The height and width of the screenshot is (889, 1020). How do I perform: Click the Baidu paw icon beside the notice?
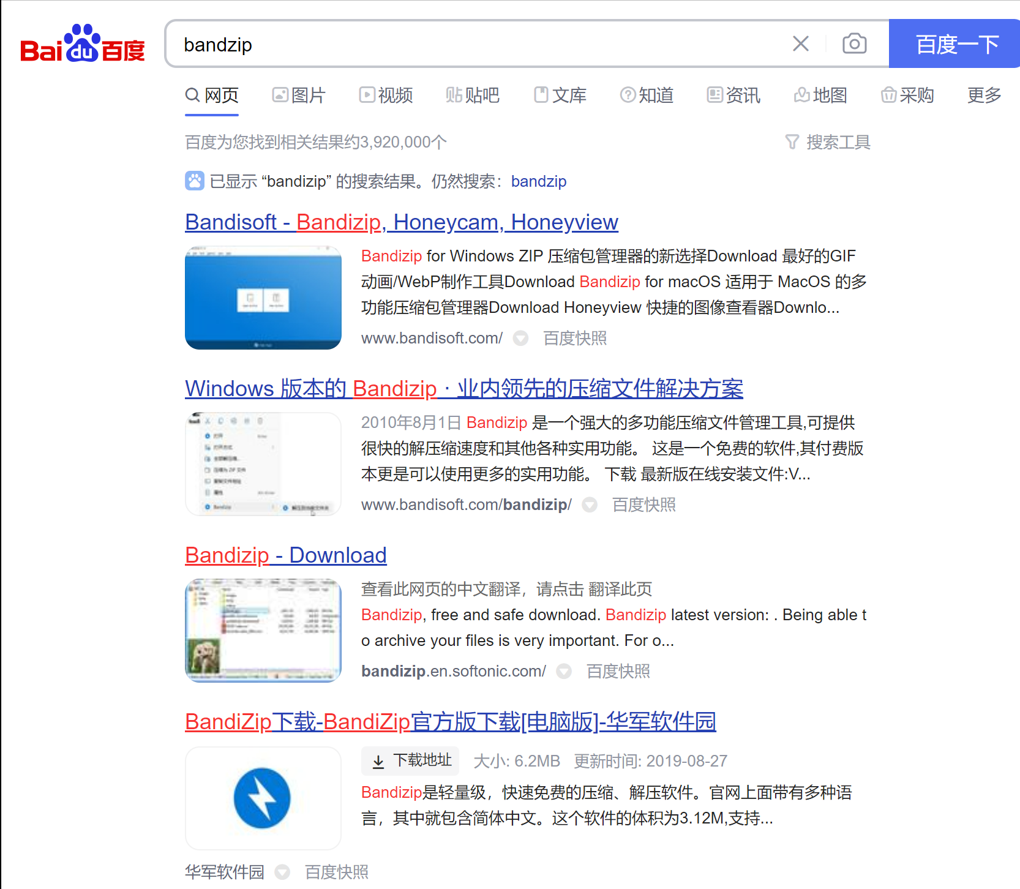point(193,181)
